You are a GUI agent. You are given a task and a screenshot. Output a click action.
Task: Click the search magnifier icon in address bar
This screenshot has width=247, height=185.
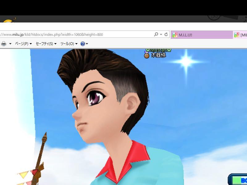pyautogui.click(x=156, y=35)
